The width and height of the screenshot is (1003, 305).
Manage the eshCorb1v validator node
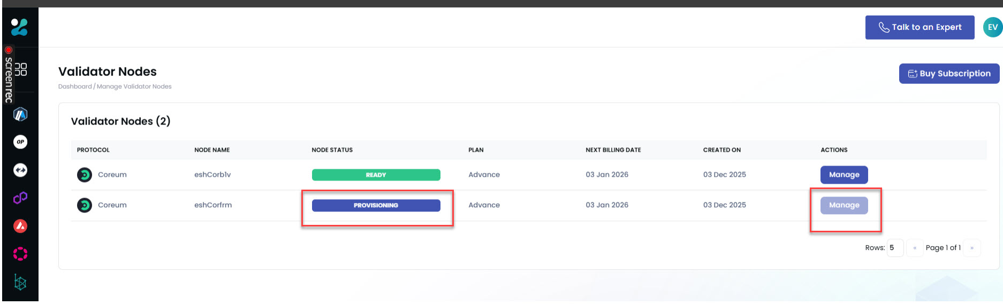click(x=844, y=175)
